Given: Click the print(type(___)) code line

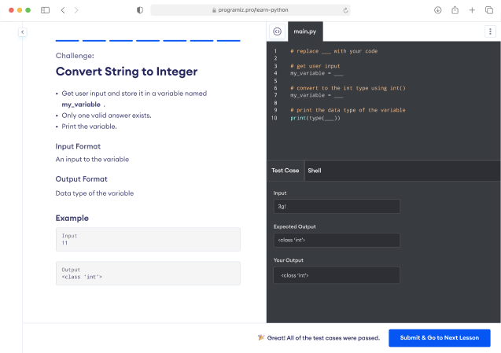Looking at the screenshot, I should pyautogui.click(x=315, y=118).
